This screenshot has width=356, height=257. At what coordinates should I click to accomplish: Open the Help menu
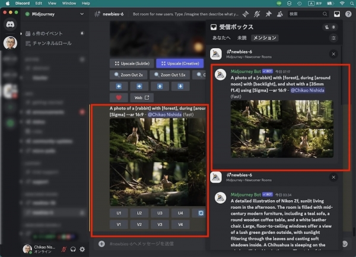[86, 3]
